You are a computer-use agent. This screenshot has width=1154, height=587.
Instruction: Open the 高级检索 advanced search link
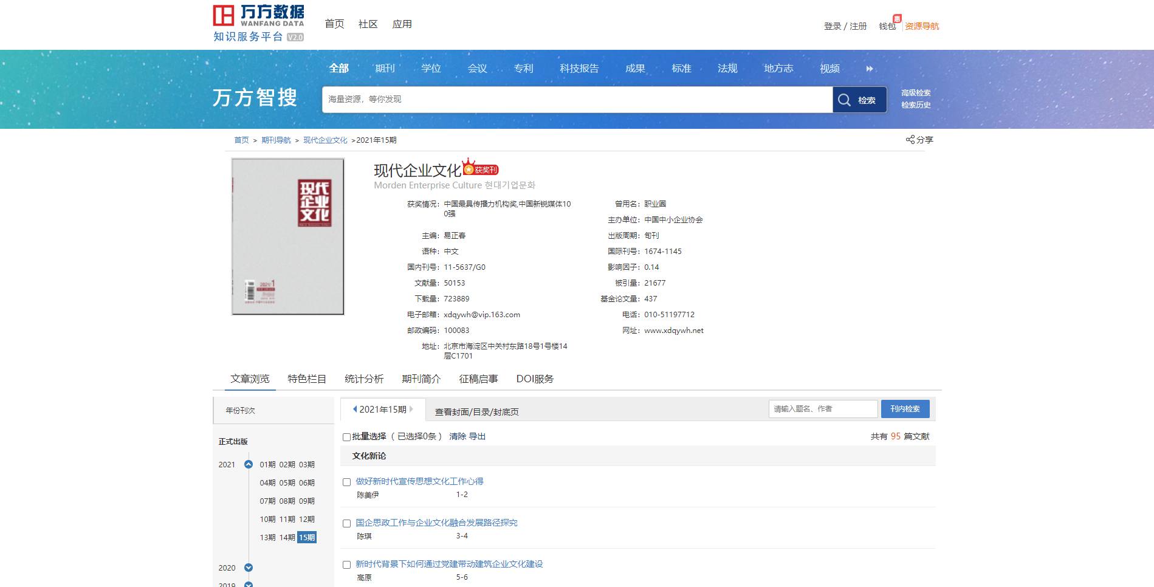(x=915, y=93)
